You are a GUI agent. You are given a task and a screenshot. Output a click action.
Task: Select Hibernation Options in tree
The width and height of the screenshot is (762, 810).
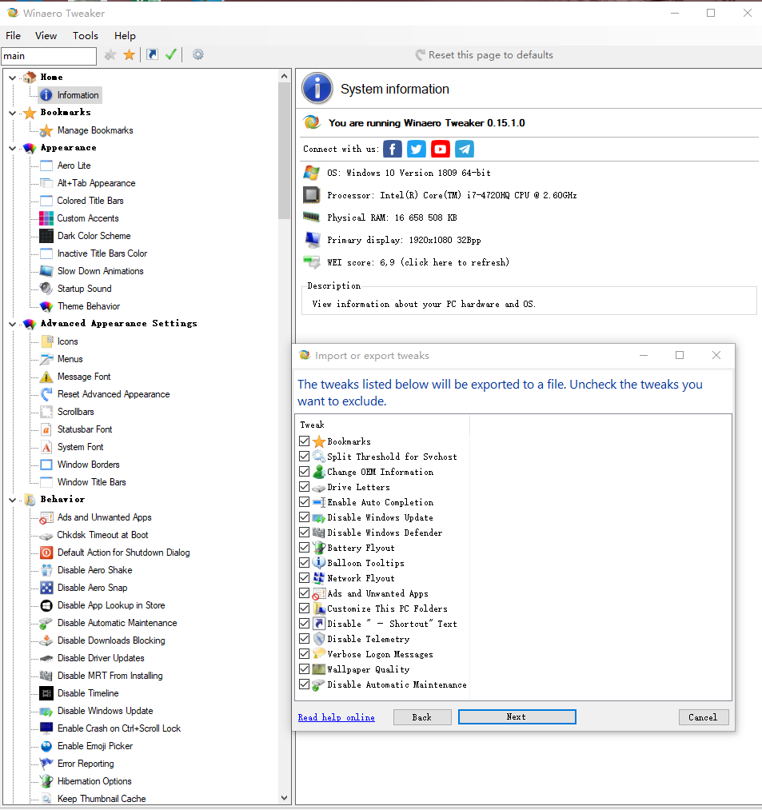[x=94, y=781]
